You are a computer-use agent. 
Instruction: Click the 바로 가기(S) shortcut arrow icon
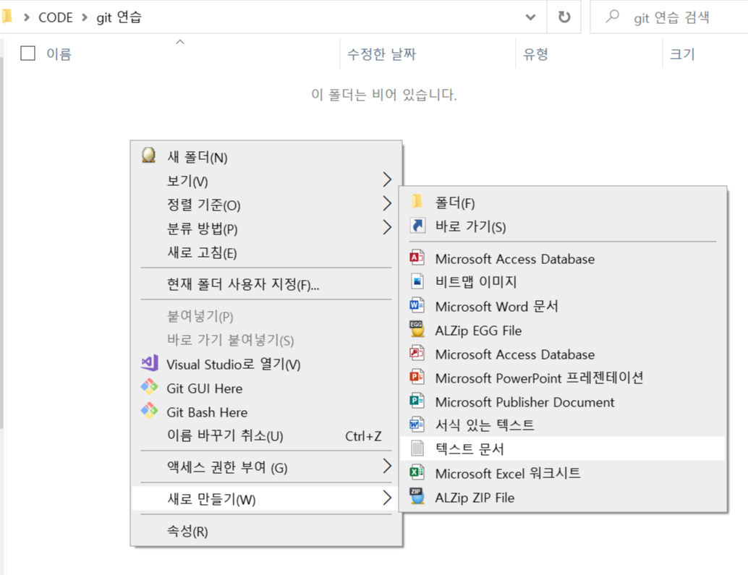click(417, 225)
